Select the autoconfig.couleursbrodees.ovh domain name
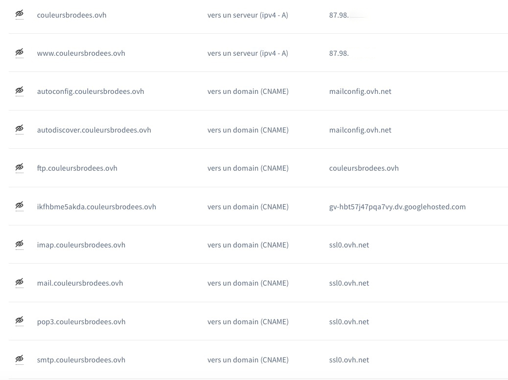This screenshot has width=508, height=380. click(91, 91)
